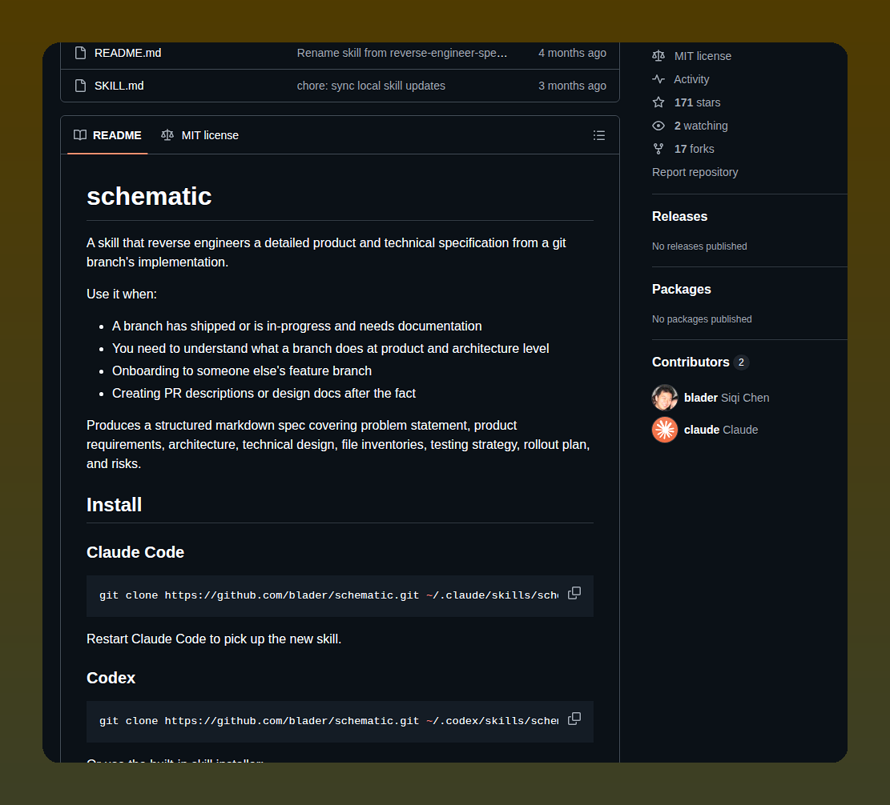Open claude's avatar thumbnail
The width and height of the screenshot is (890, 805).
[665, 430]
